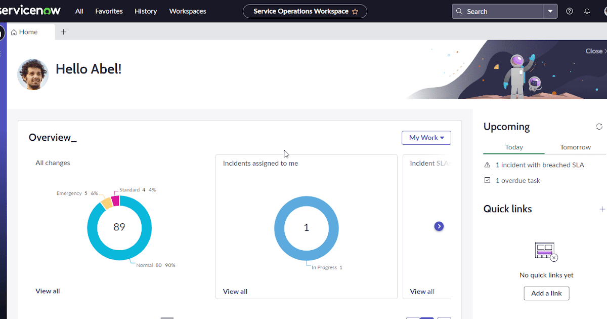Screen dimensions: 607x319
Task: Expand the Incident SLAs card with blue arrow
Action: [439, 226]
